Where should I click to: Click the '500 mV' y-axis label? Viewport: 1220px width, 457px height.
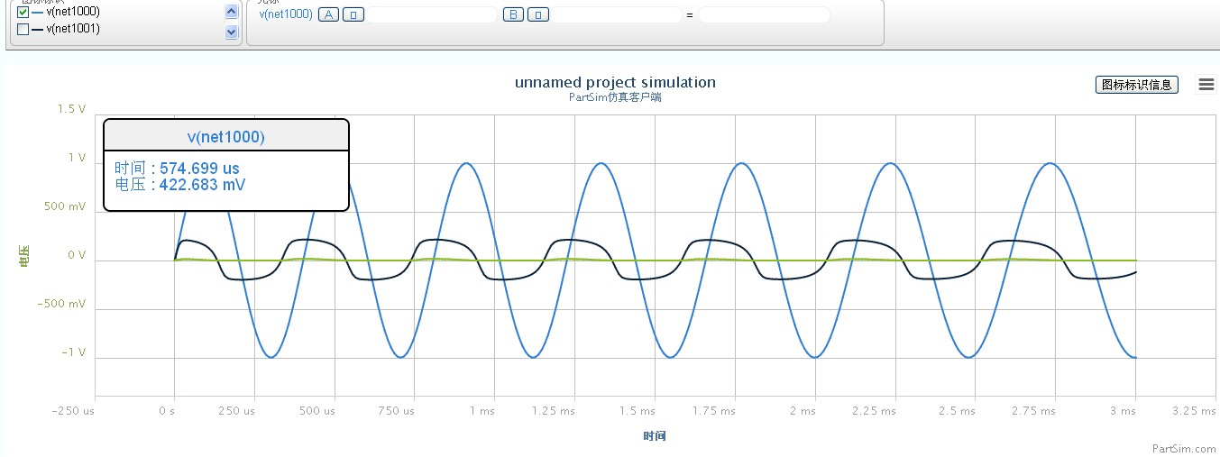[65, 206]
